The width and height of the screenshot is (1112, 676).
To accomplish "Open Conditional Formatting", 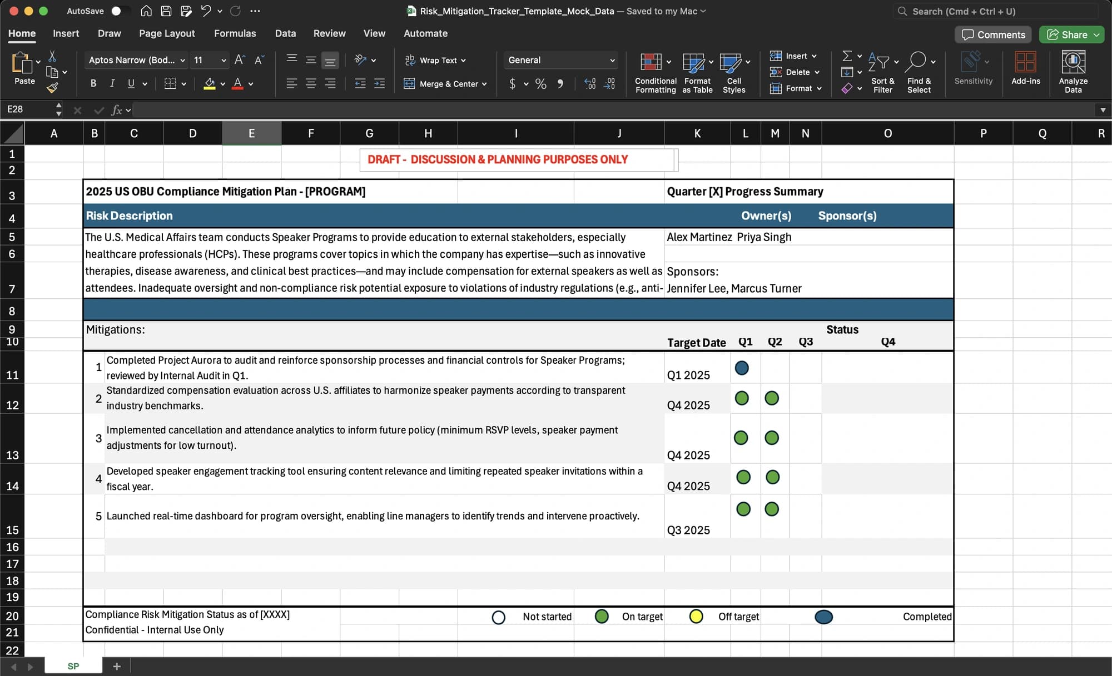I will click(656, 73).
